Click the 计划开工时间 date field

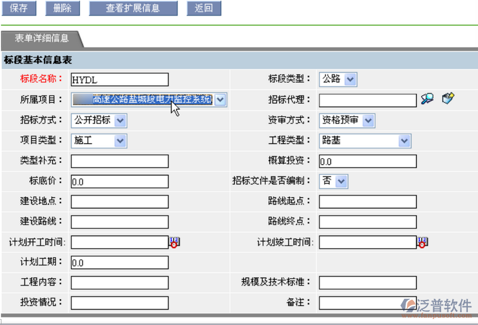point(119,242)
